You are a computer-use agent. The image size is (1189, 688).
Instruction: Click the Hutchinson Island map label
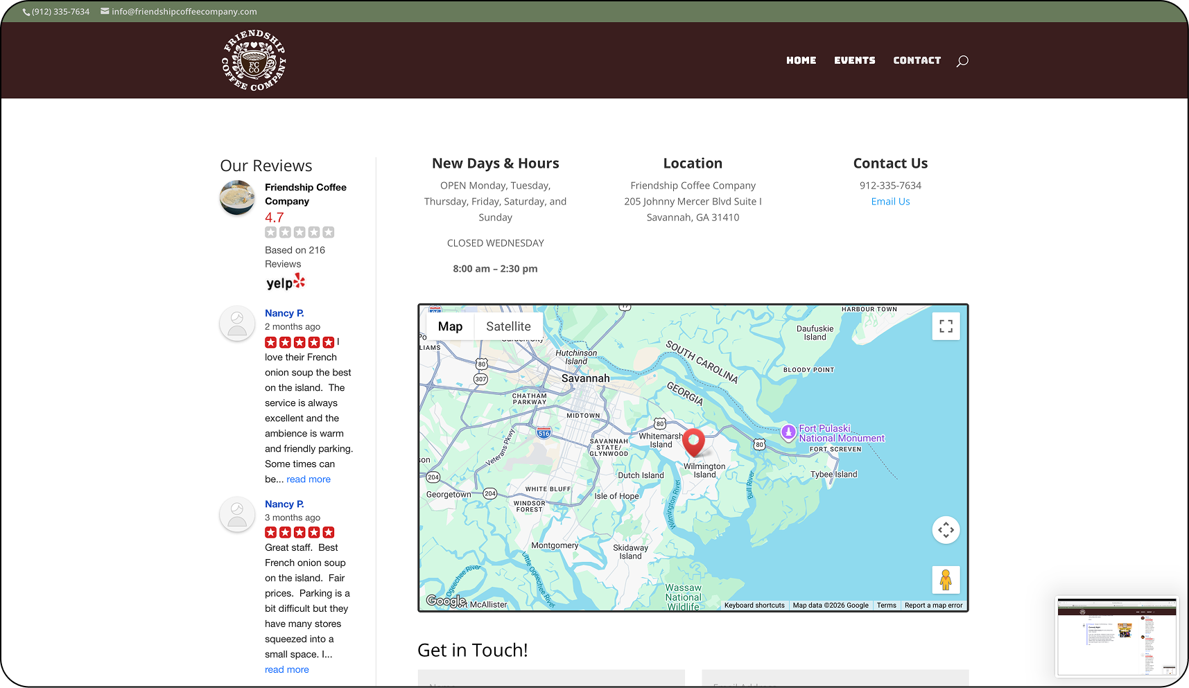click(x=576, y=358)
